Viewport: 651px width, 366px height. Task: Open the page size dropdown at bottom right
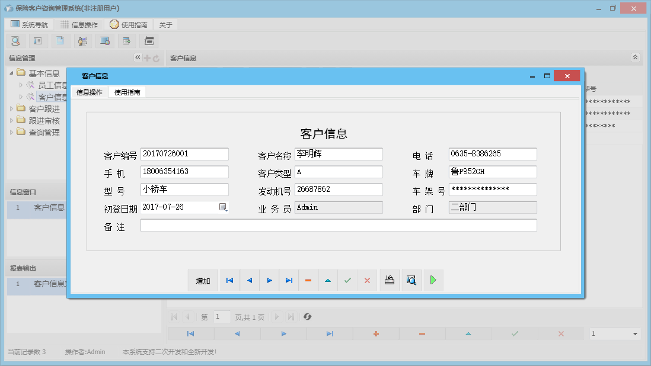tap(615, 333)
